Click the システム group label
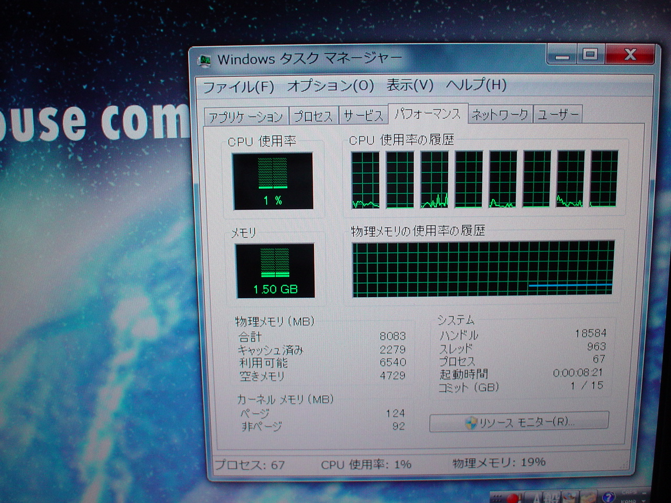 pyautogui.click(x=456, y=320)
